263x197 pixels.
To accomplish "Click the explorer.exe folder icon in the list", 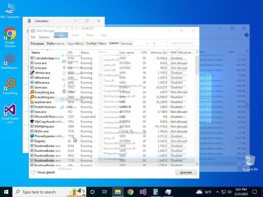I will pos(32,102).
